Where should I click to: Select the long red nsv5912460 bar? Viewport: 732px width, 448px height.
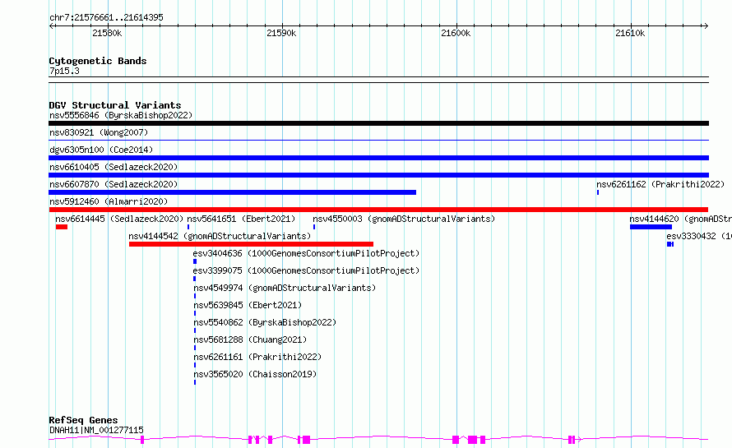(x=378, y=210)
